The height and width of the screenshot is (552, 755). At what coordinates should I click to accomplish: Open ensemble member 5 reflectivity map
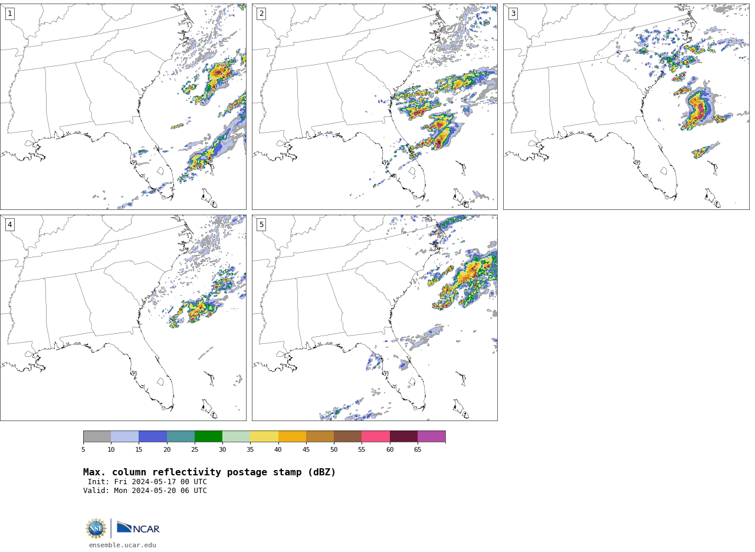[x=375, y=318]
